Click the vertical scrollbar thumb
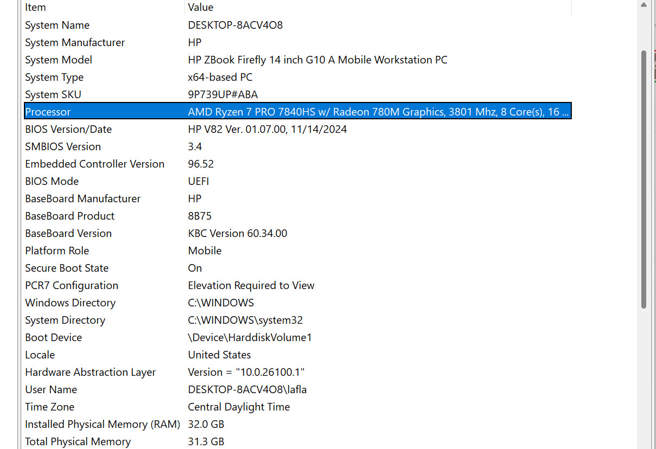This screenshot has height=449, width=656. (x=644, y=179)
